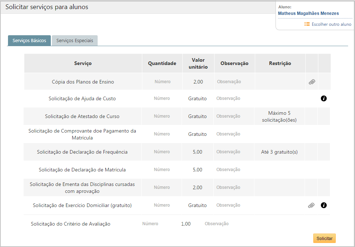Click Número field for Critério de Avaliação
The height and width of the screenshot is (247, 355).
(x=150, y=223)
